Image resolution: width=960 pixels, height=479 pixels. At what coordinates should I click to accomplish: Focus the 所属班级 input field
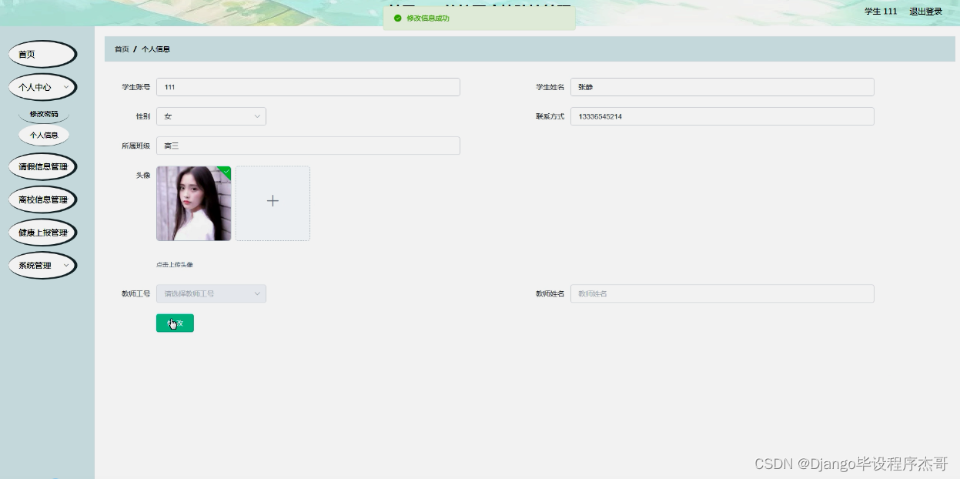(x=308, y=146)
